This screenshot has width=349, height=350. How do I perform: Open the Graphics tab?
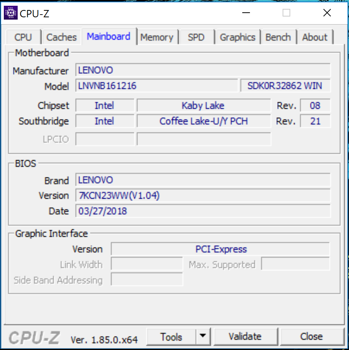coord(238,37)
